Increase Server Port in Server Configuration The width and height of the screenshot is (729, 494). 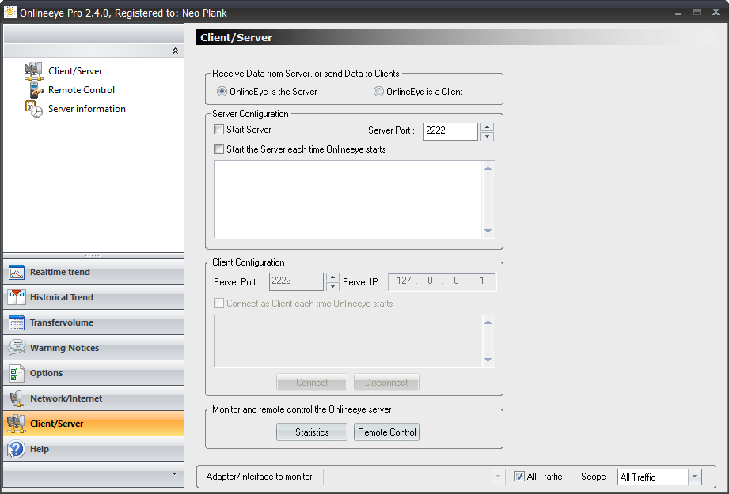pos(487,126)
